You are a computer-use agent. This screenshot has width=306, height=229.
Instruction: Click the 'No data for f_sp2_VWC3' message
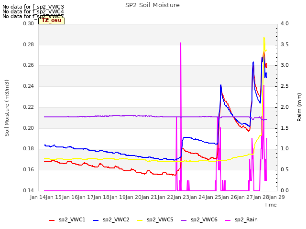click(x=33, y=7)
